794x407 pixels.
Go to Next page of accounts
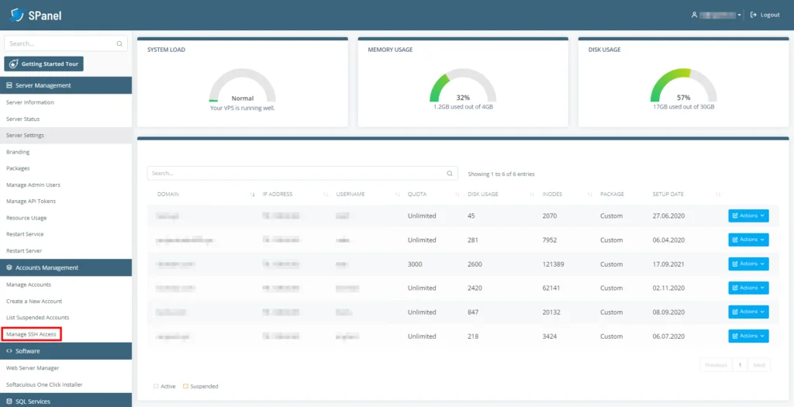[759, 365]
